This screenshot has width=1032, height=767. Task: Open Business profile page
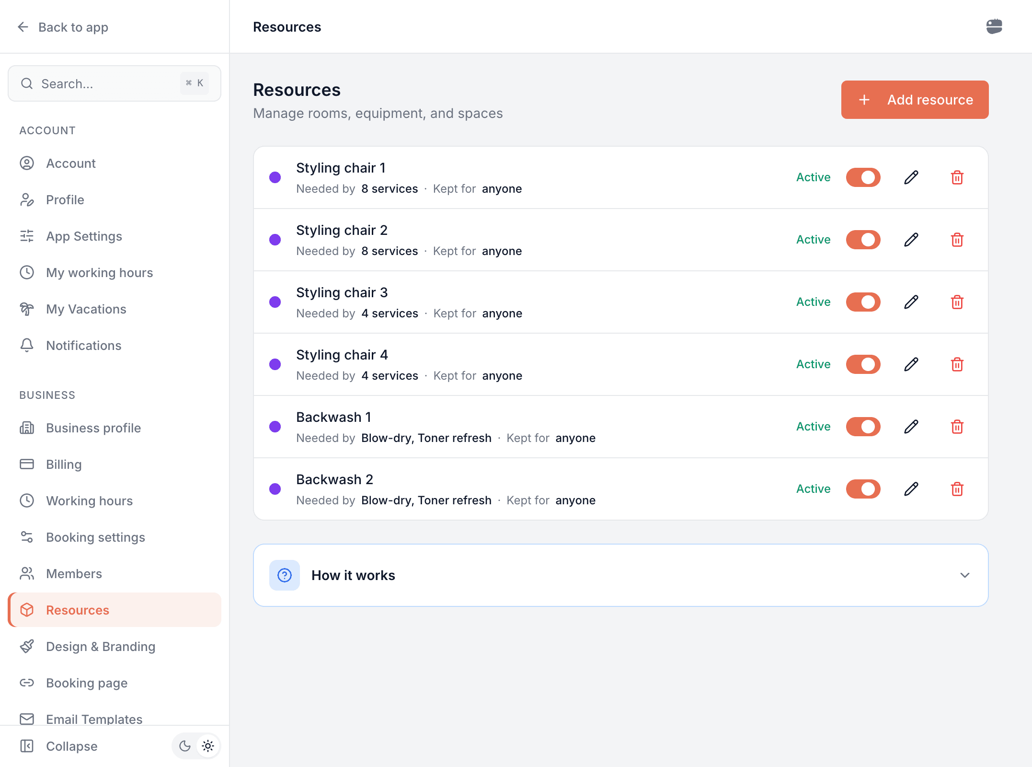pos(115,428)
